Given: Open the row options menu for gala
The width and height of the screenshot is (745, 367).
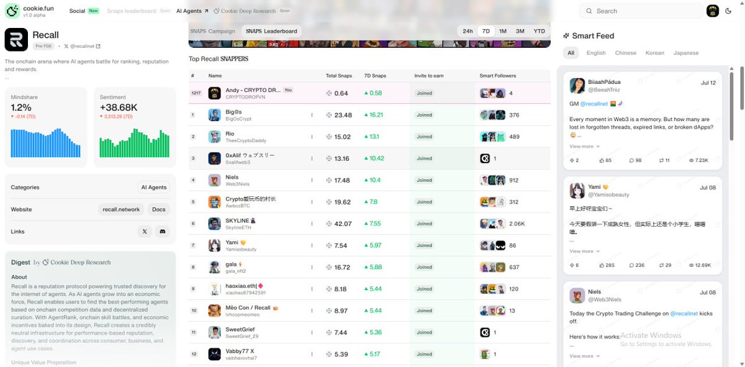Looking at the screenshot, I should point(312,267).
